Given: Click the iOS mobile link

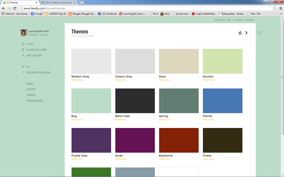Looking at the screenshot, I should (x=229, y=20).
